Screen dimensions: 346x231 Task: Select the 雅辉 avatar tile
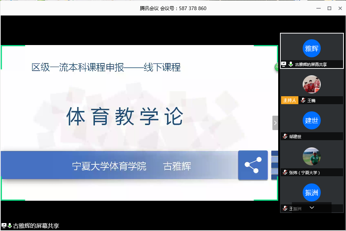(x=312, y=48)
